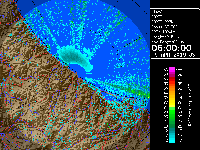
Task: Click the magenta >66 legend color
Action: coord(172,69)
